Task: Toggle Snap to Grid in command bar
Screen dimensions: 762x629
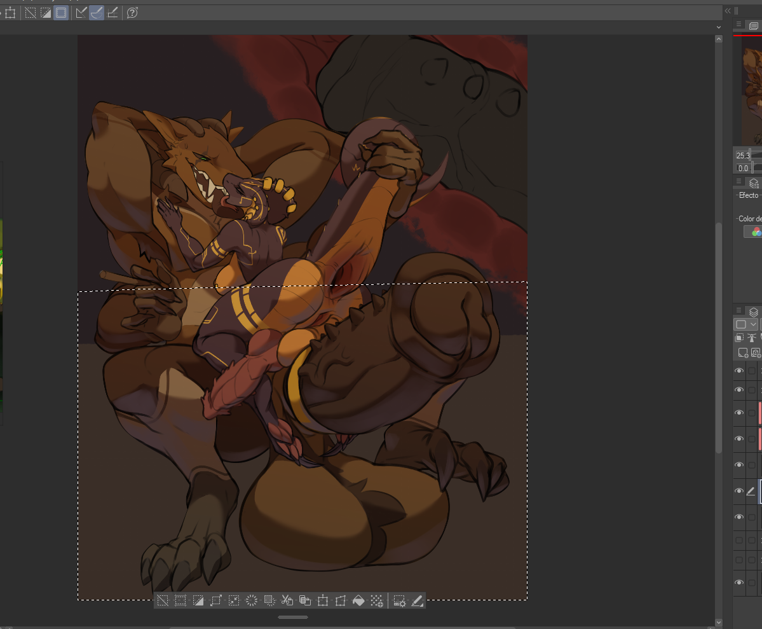Action: 112,13
